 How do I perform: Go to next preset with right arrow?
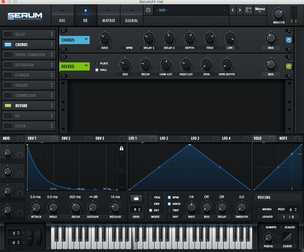tap(240, 10)
